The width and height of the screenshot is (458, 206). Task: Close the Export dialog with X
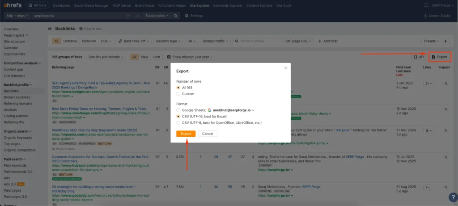pos(286,68)
